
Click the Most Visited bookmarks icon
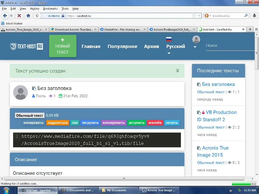3,23
